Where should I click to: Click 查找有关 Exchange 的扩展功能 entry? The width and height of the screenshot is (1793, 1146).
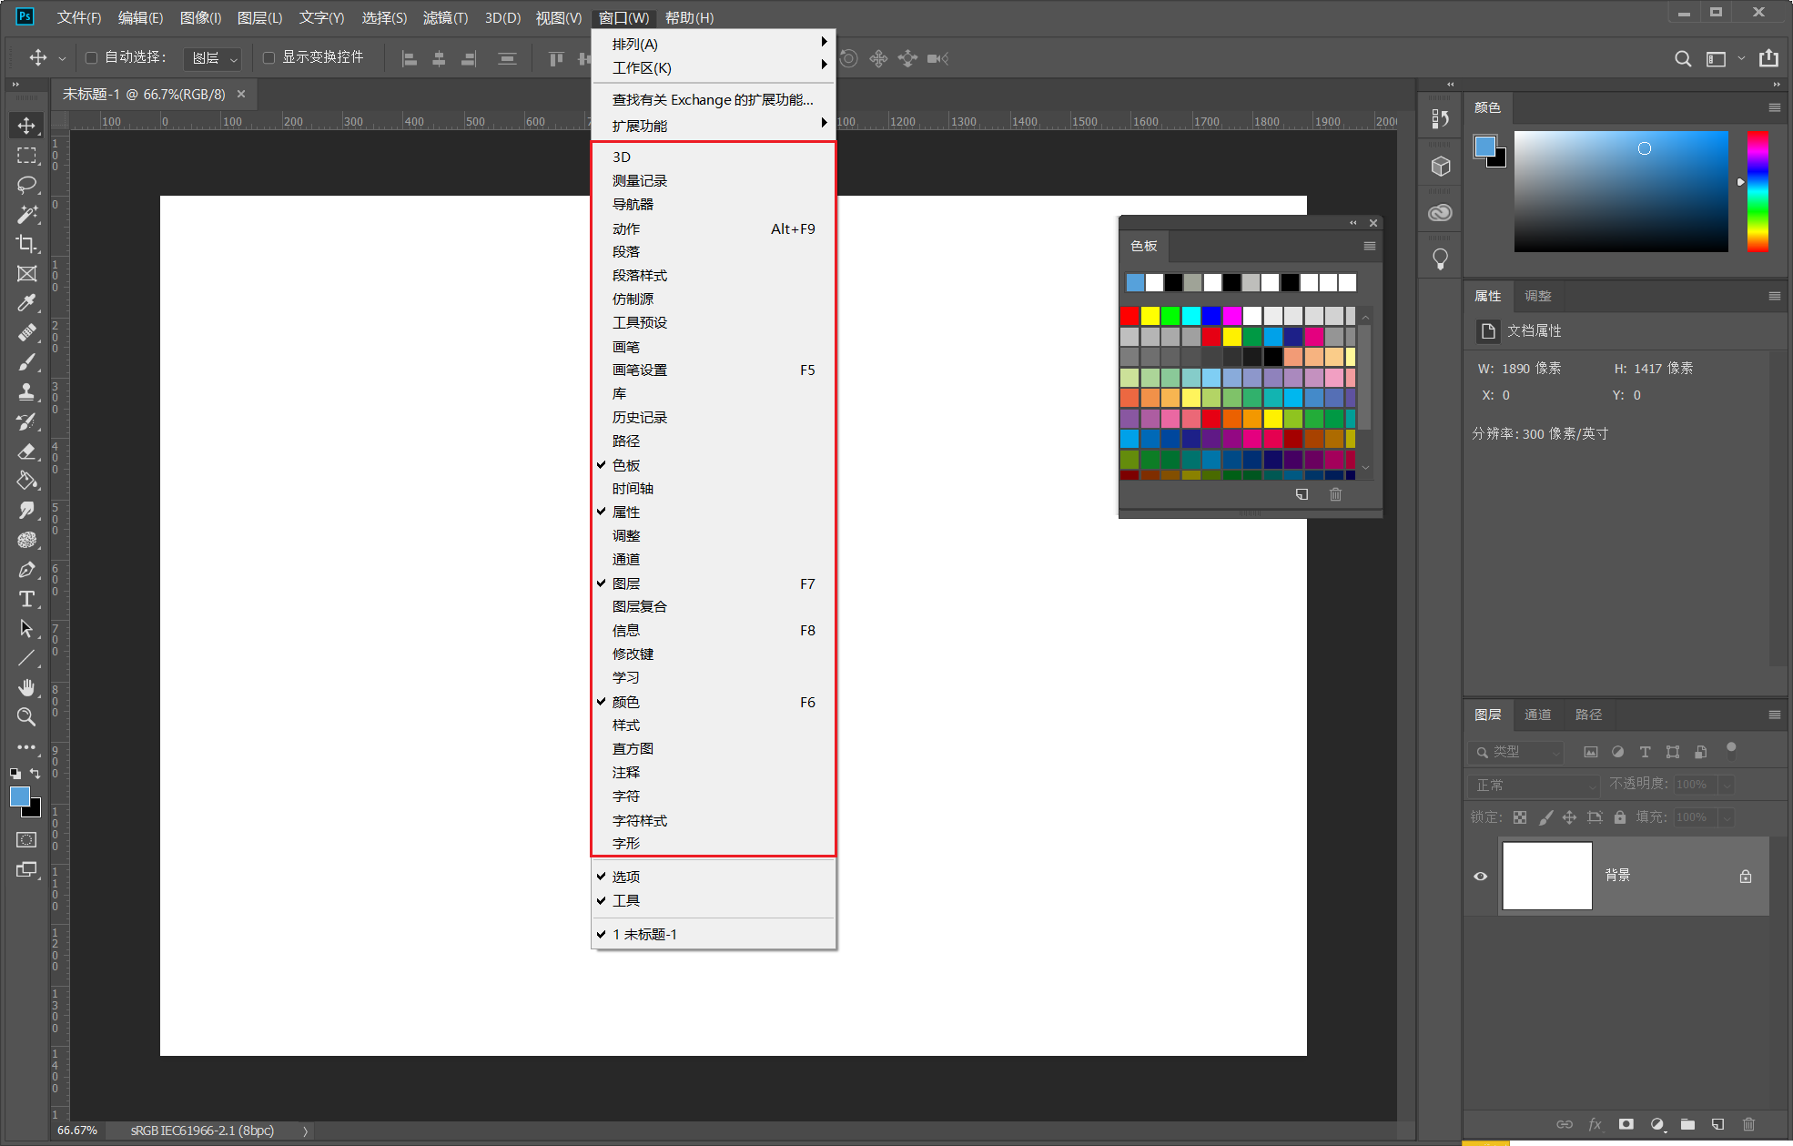(713, 100)
